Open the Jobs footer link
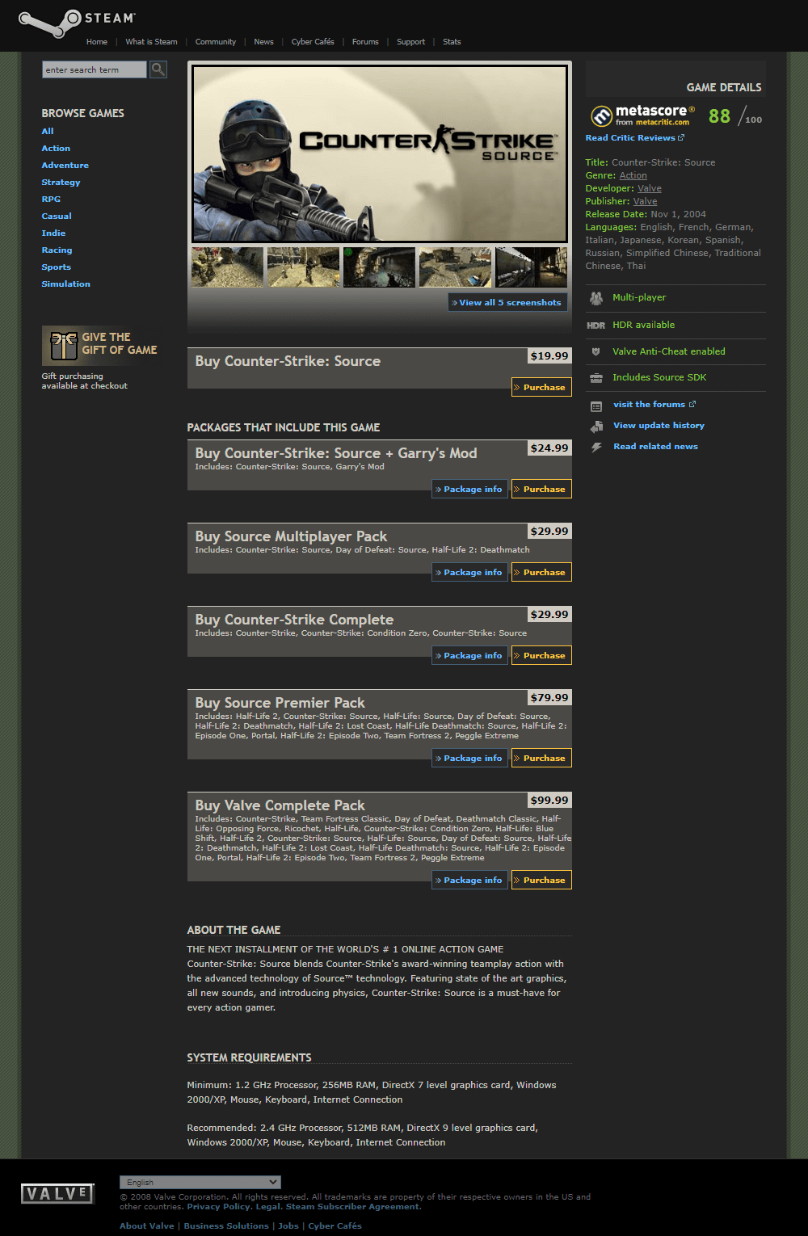This screenshot has width=808, height=1236. pos(288,1226)
